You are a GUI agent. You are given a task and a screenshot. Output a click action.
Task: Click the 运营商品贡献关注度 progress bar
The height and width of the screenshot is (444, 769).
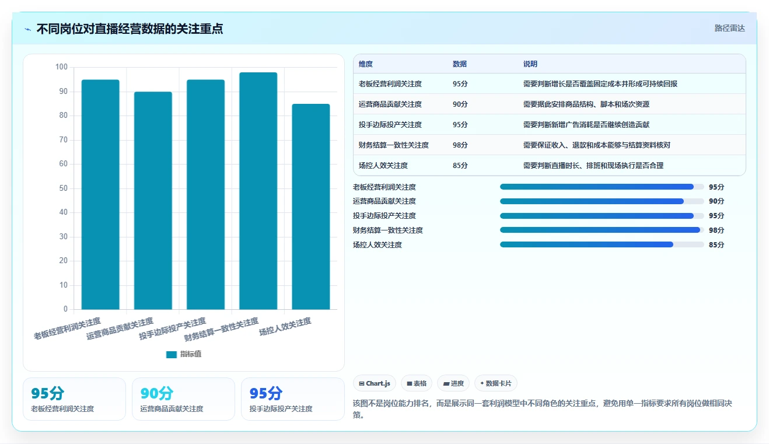pos(602,201)
